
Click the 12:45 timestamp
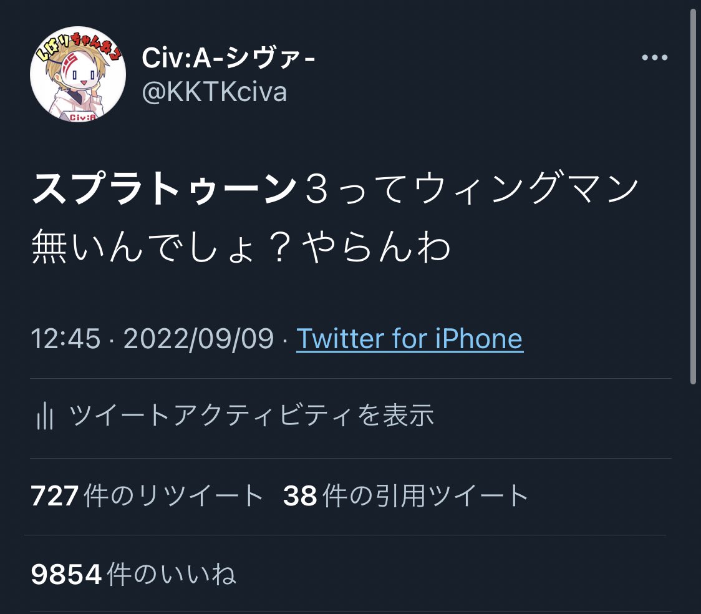(x=65, y=339)
